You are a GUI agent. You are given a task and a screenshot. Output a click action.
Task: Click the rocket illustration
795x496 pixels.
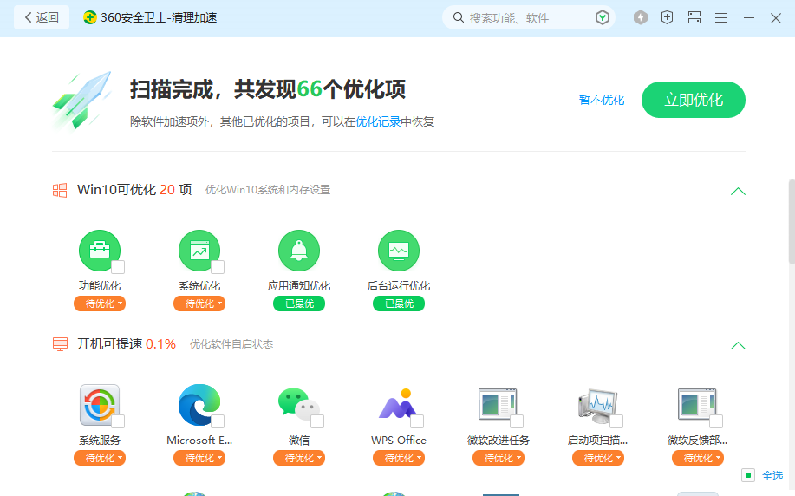pyautogui.click(x=82, y=101)
